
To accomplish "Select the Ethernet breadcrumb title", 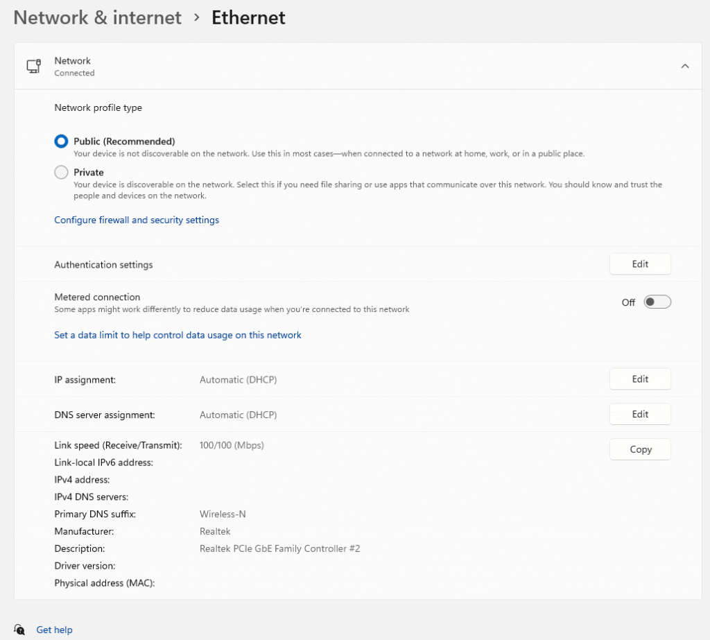I will (248, 17).
